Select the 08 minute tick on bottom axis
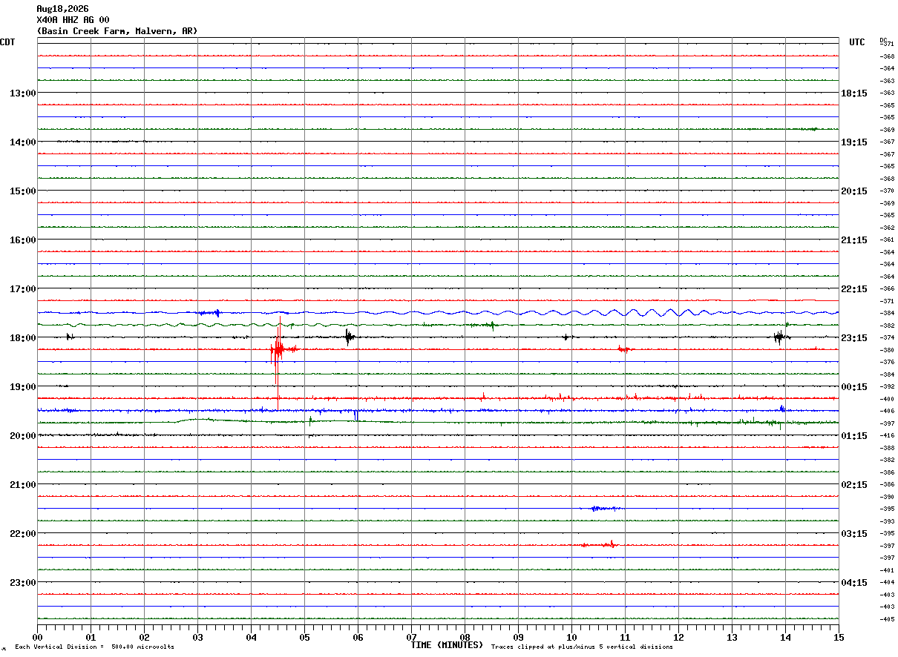 465,637
